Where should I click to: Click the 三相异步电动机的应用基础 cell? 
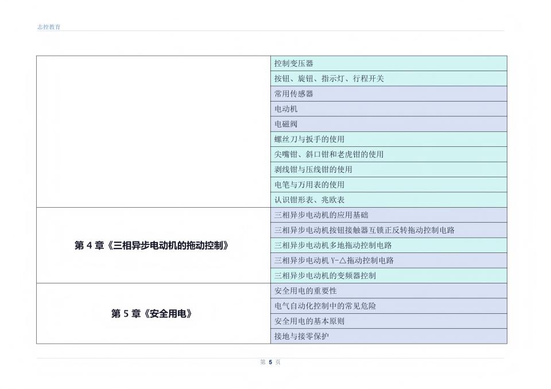[x=389, y=215]
